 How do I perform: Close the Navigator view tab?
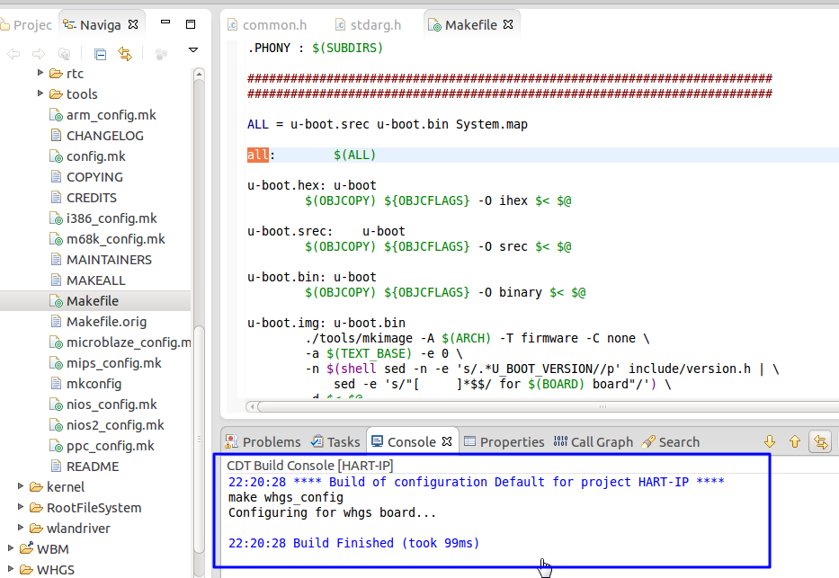click(133, 24)
